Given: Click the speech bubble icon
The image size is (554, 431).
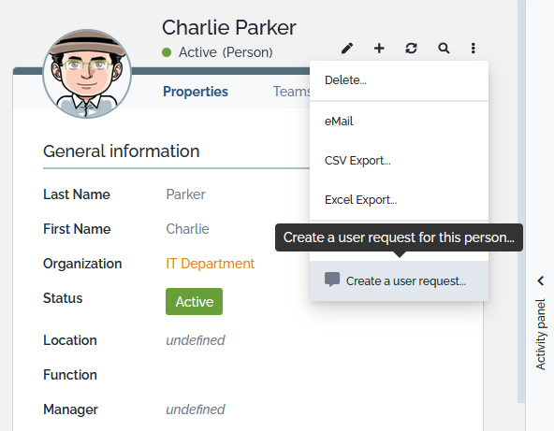Looking at the screenshot, I should [x=332, y=280].
